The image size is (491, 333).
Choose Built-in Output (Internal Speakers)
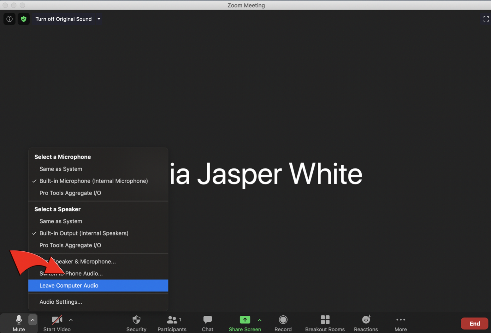point(98,233)
